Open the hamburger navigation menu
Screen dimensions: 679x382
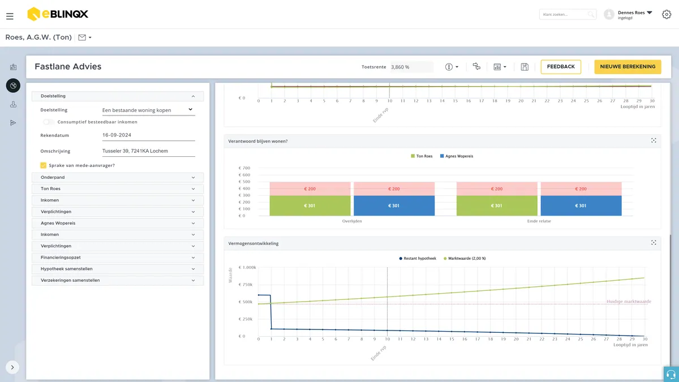(x=10, y=16)
